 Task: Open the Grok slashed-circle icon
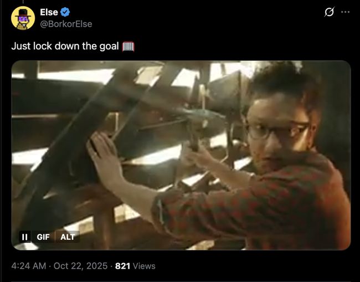pos(329,12)
